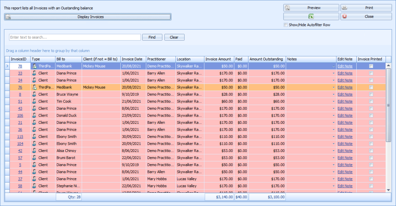Tick Invoice Printed for invoice 78

(371, 66)
